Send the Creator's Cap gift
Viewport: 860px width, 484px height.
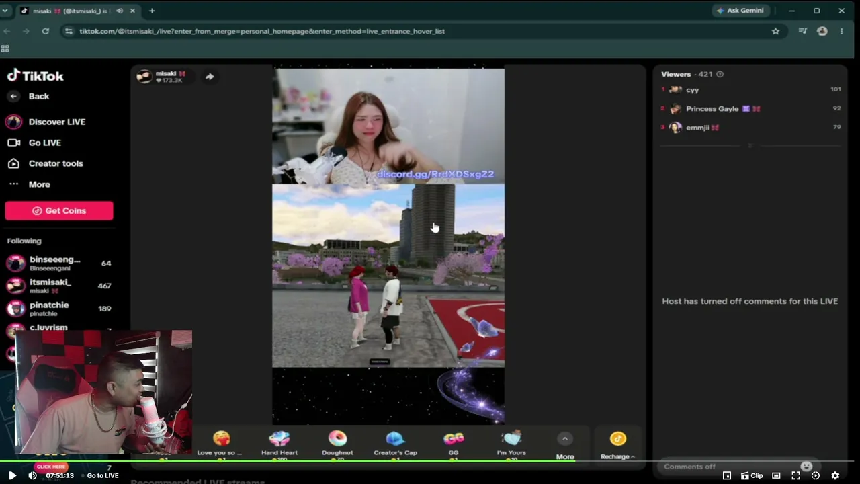(x=396, y=445)
